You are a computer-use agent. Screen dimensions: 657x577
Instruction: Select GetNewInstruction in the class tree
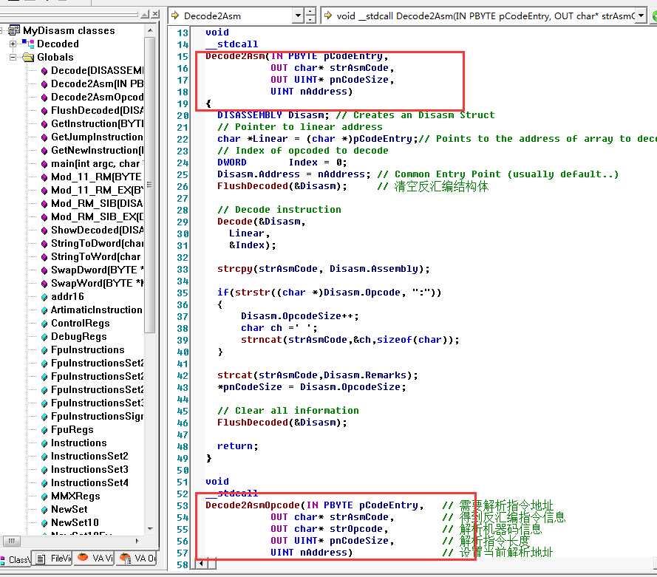coord(97,150)
